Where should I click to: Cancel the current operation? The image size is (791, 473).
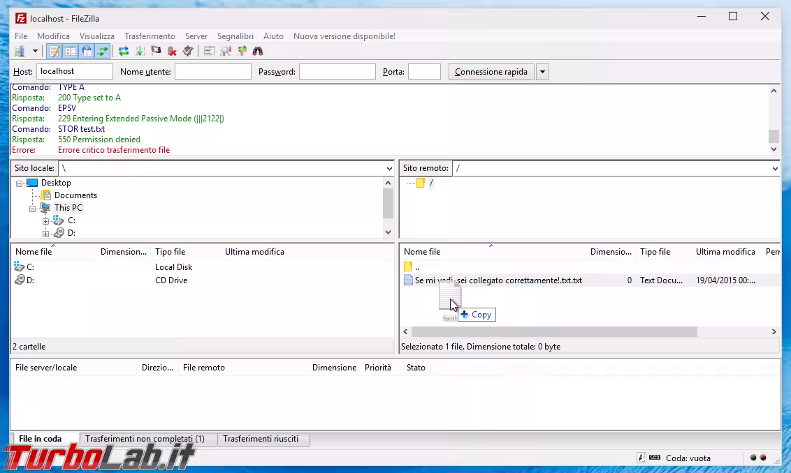click(x=156, y=51)
